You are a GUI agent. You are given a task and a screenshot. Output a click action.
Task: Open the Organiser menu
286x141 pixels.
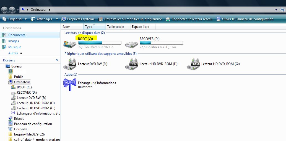[x=15, y=19]
